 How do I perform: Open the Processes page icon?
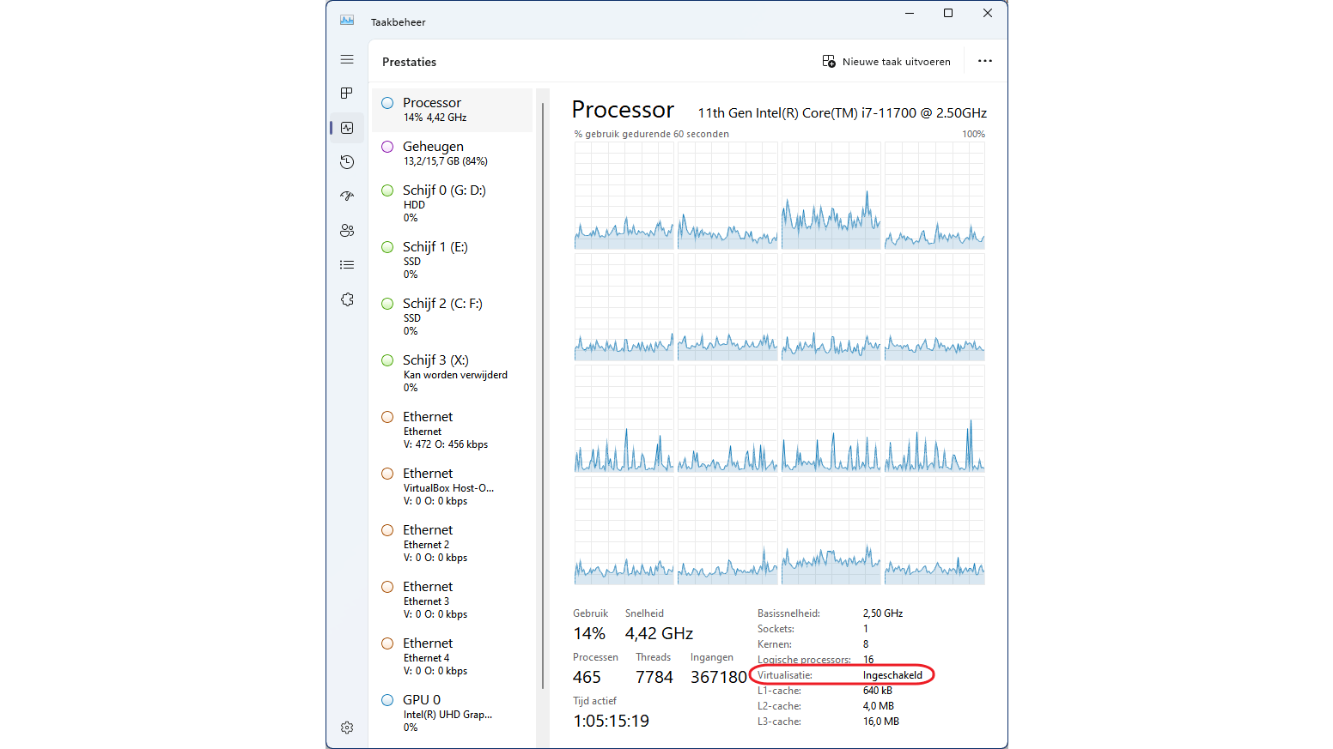347,93
